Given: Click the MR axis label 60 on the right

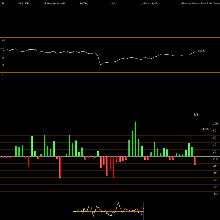Looking at the screenshot, I should (215, 138).
